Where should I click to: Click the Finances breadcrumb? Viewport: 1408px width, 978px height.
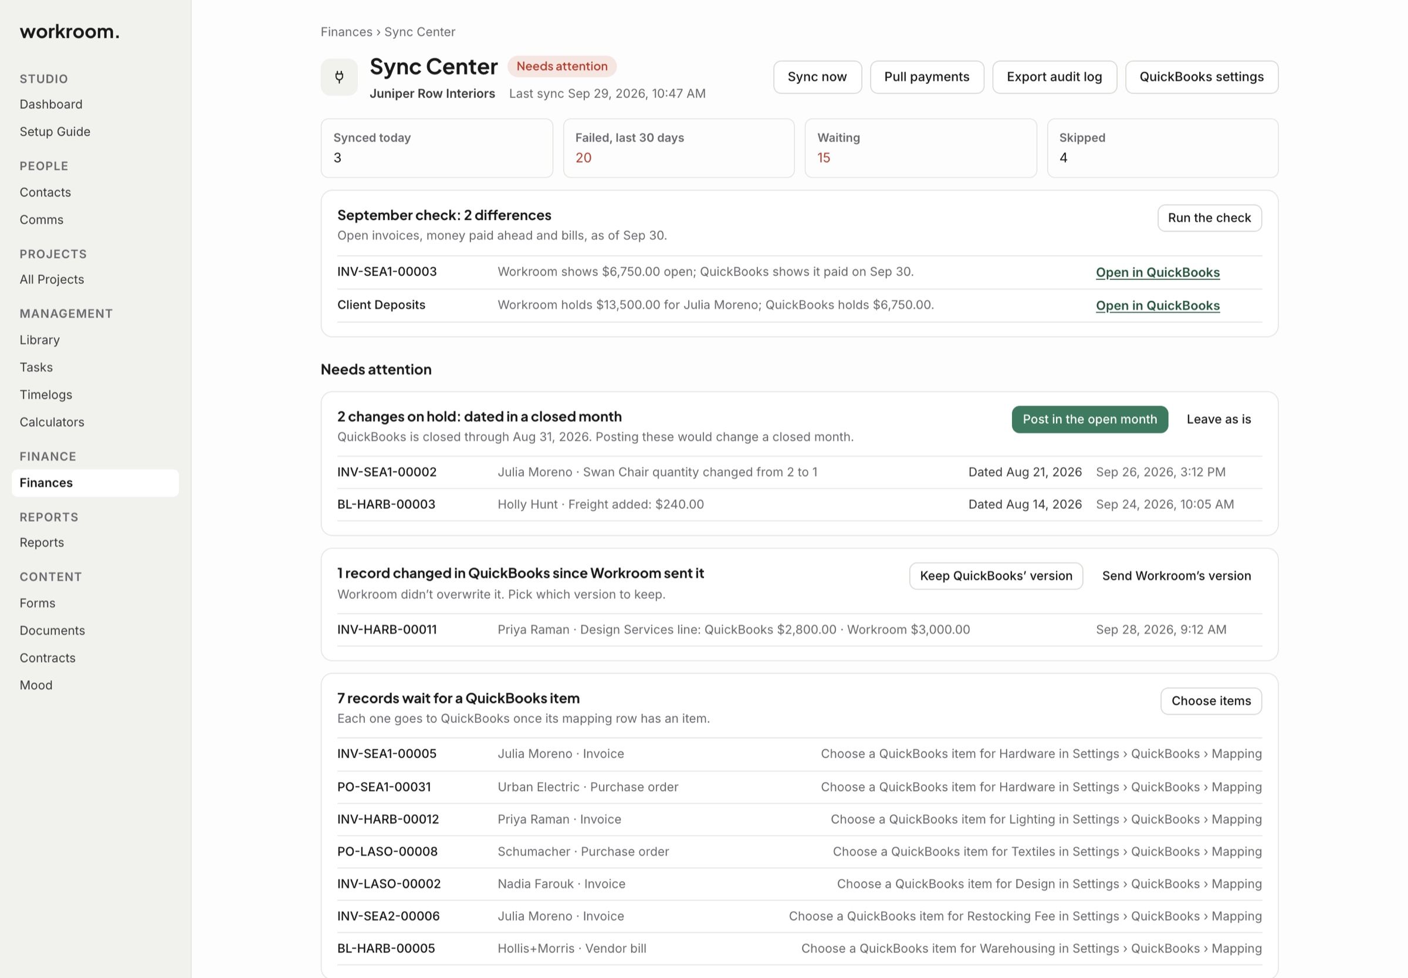[347, 32]
